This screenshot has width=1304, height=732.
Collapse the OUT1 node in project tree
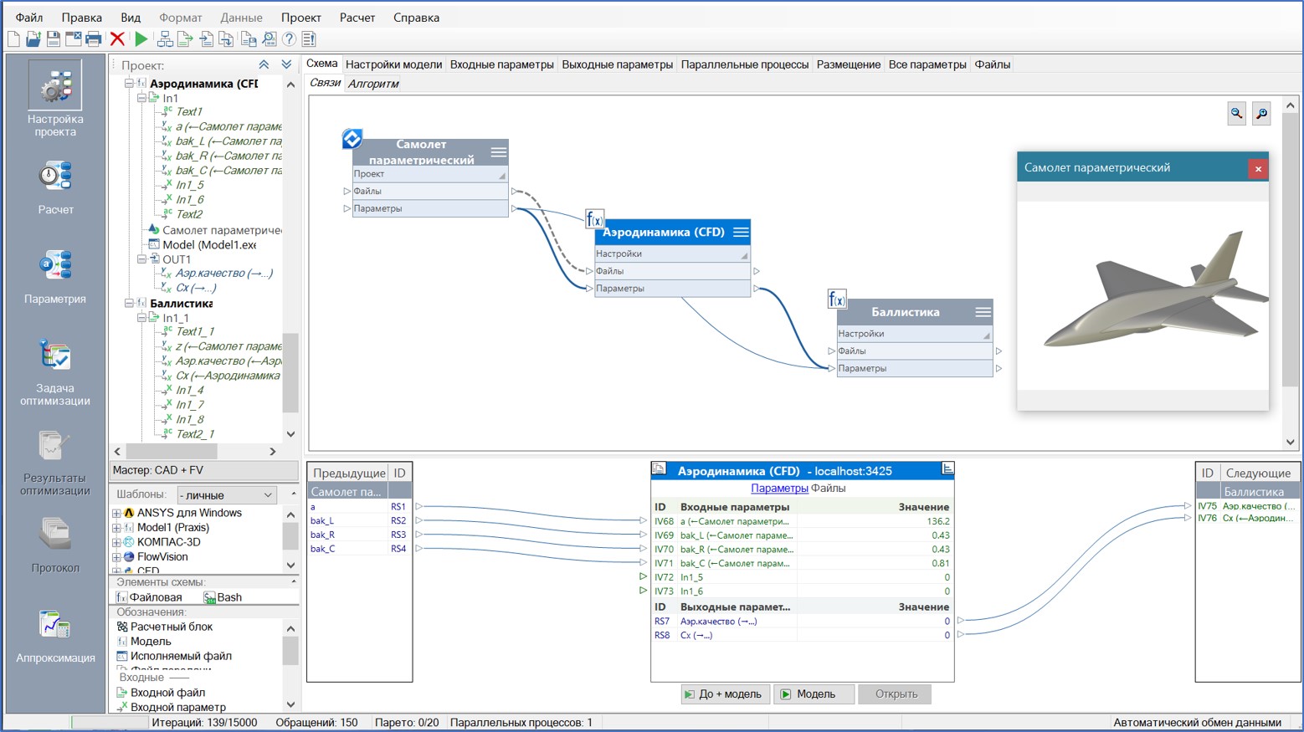[x=142, y=259]
